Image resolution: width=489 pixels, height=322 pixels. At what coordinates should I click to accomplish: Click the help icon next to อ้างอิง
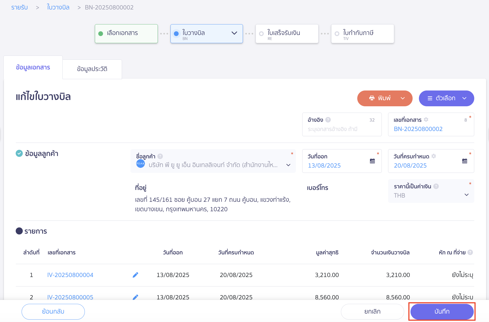point(328,120)
